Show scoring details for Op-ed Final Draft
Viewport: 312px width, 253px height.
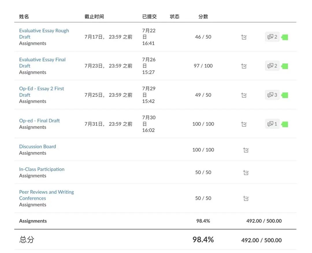pos(244,124)
